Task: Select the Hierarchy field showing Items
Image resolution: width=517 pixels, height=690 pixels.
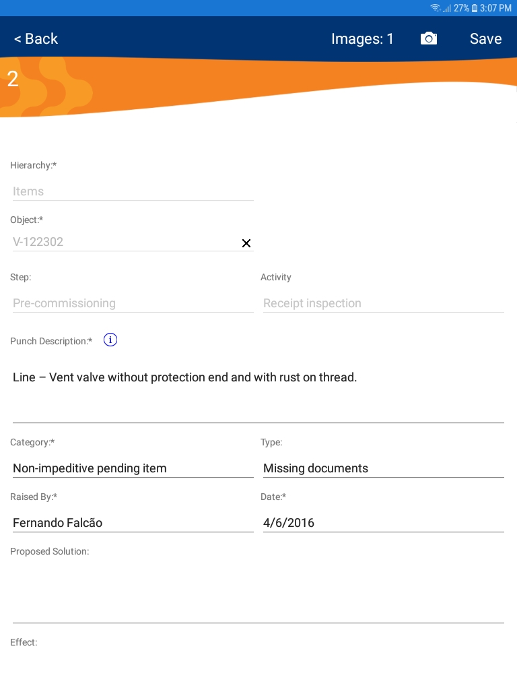Action: 133,191
